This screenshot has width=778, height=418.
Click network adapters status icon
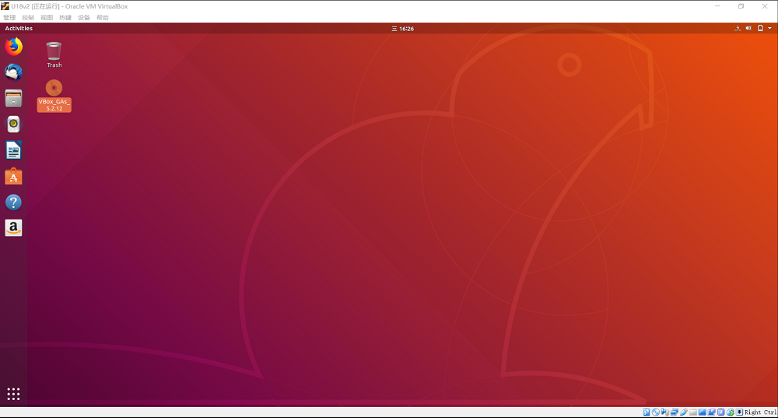[x=675, y=412]
